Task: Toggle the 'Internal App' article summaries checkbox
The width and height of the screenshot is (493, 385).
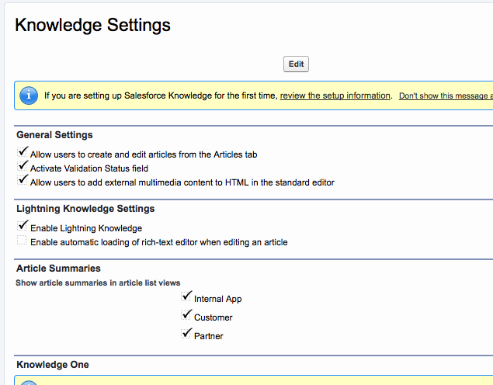Action: point(186,297)
